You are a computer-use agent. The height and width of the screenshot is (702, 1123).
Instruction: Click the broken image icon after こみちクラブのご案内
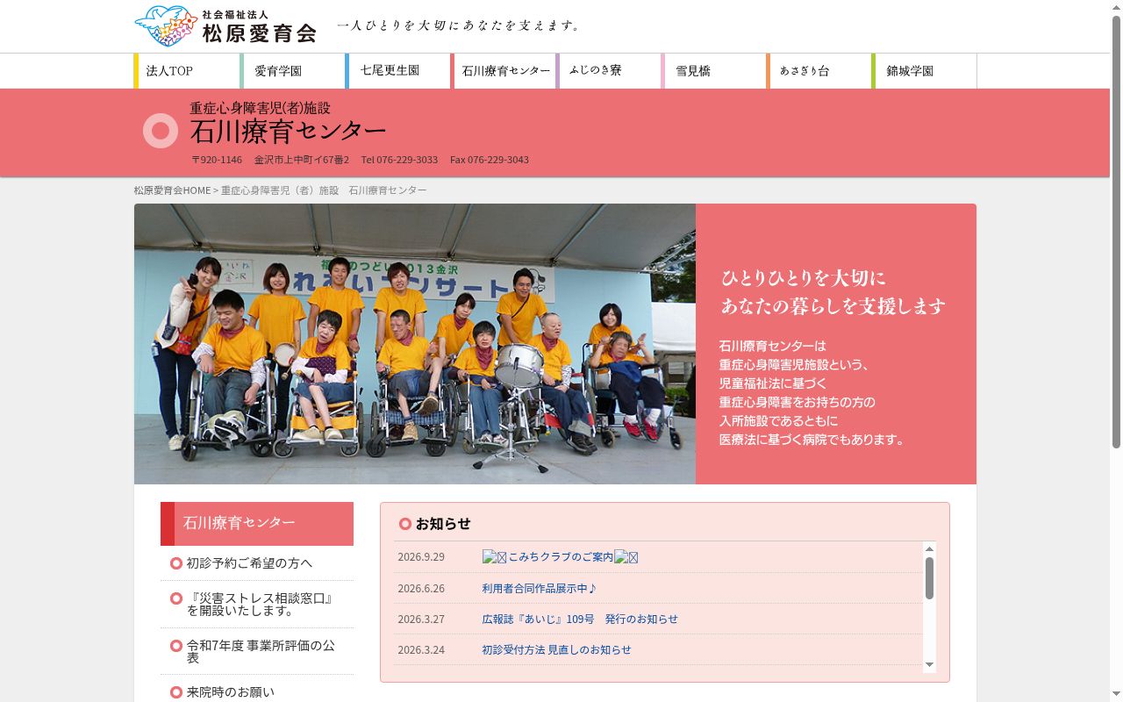[x=626, y=557]
